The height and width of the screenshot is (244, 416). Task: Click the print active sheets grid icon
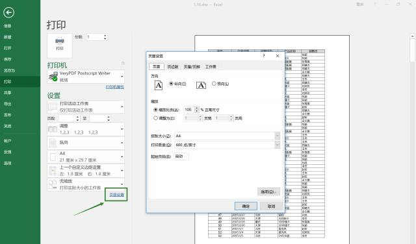(53, 107)
